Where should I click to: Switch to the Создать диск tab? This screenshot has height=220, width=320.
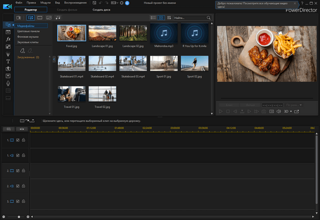[102, 9]
